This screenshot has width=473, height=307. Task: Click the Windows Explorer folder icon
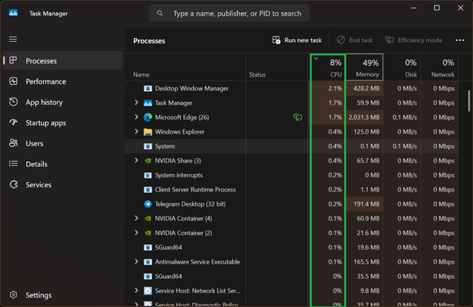(x=148, y=132)
